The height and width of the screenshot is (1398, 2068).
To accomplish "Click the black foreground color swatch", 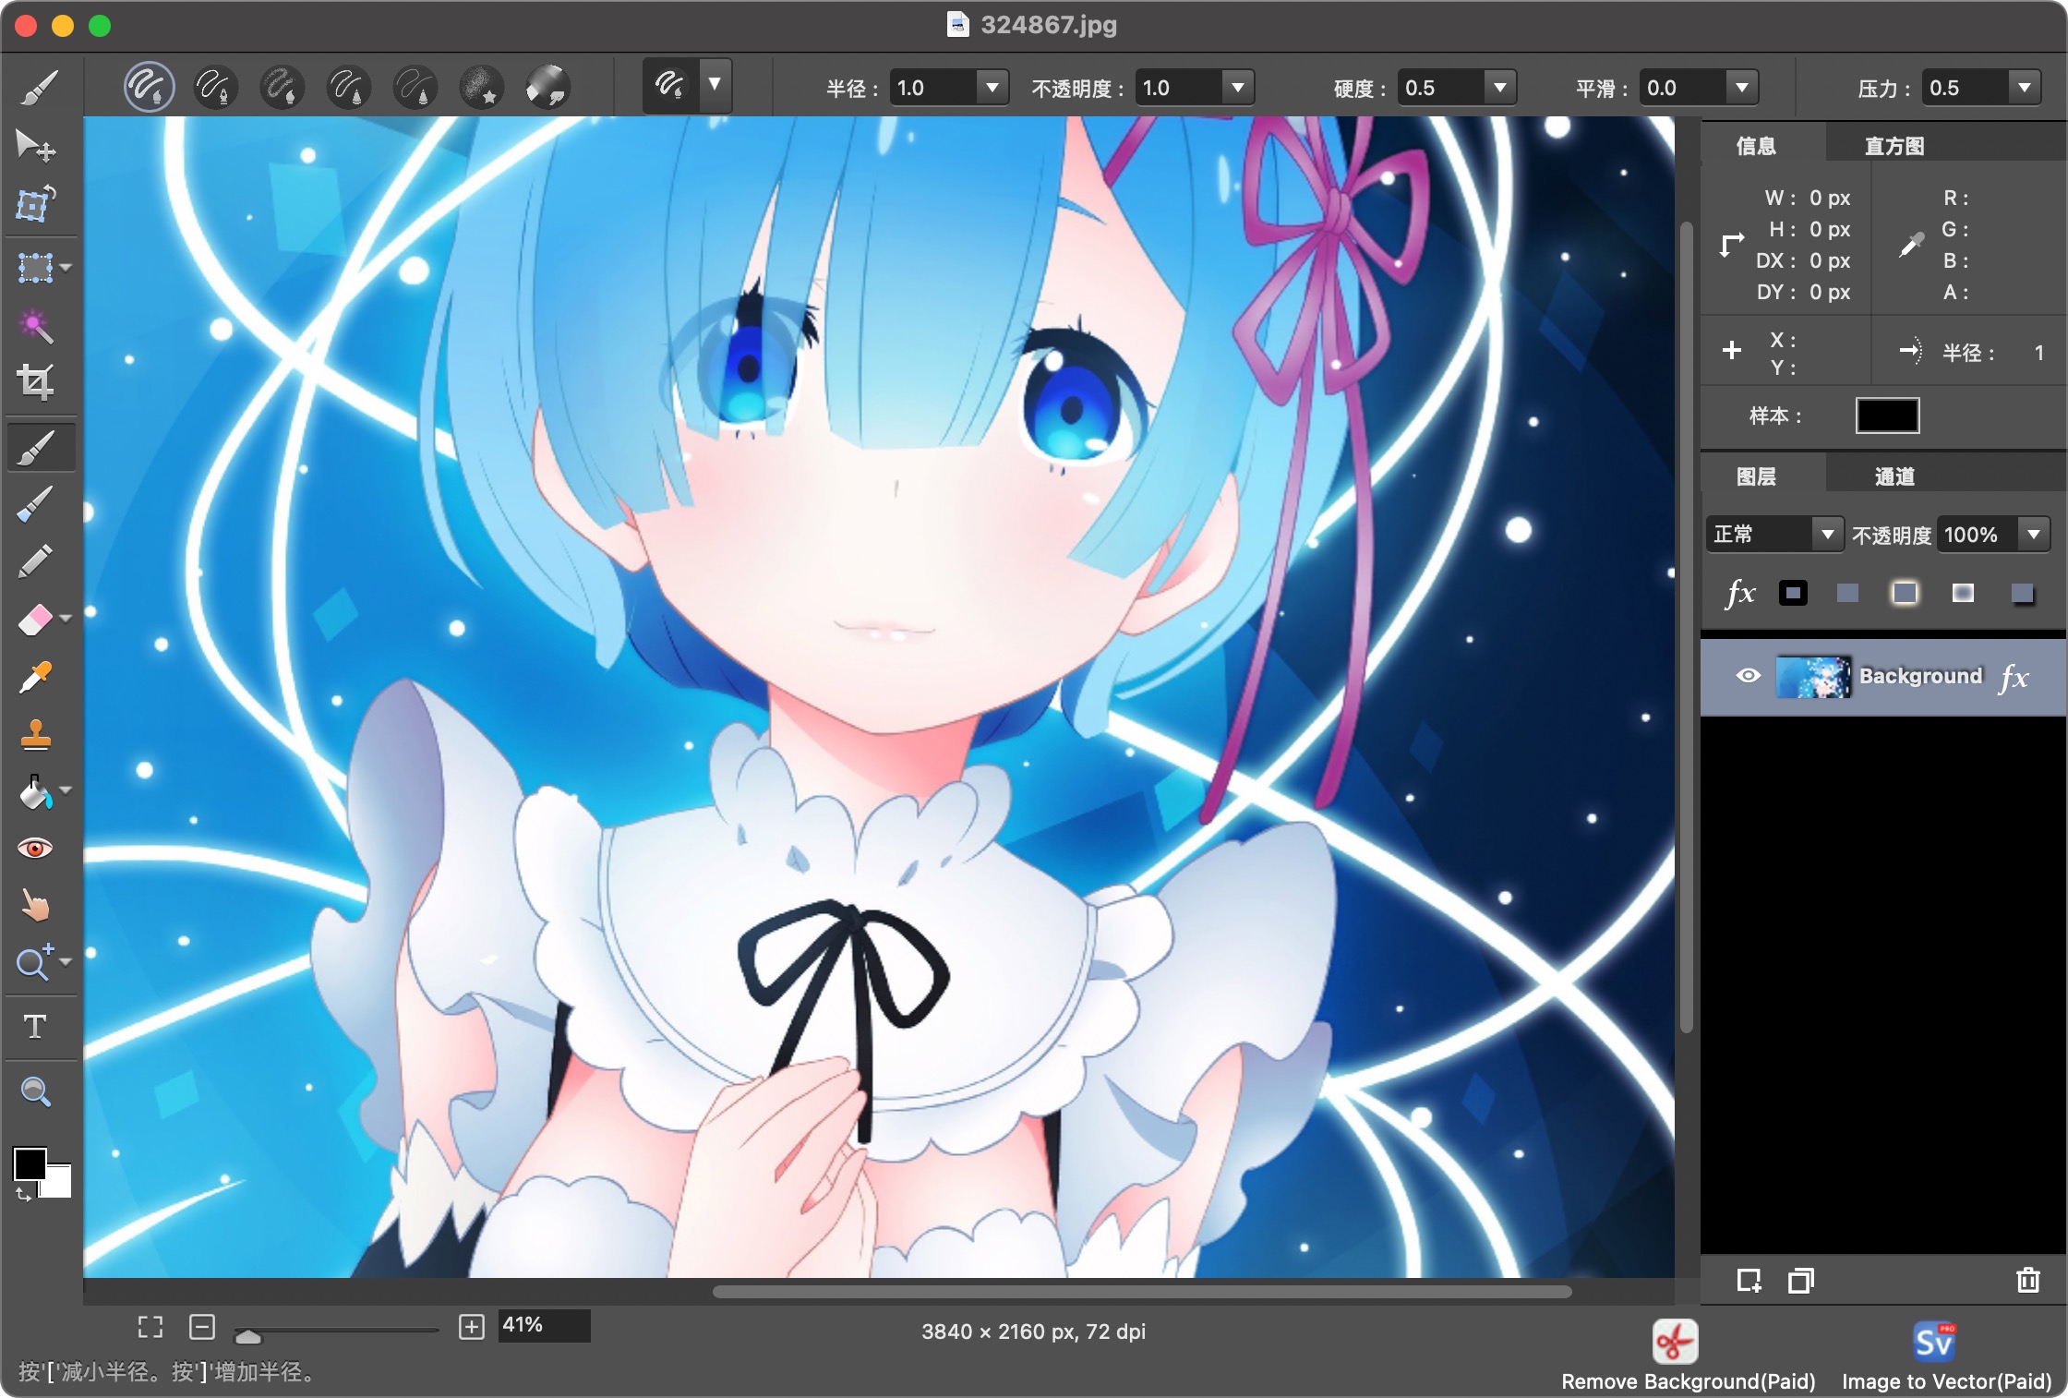I will coord(29,1163).
